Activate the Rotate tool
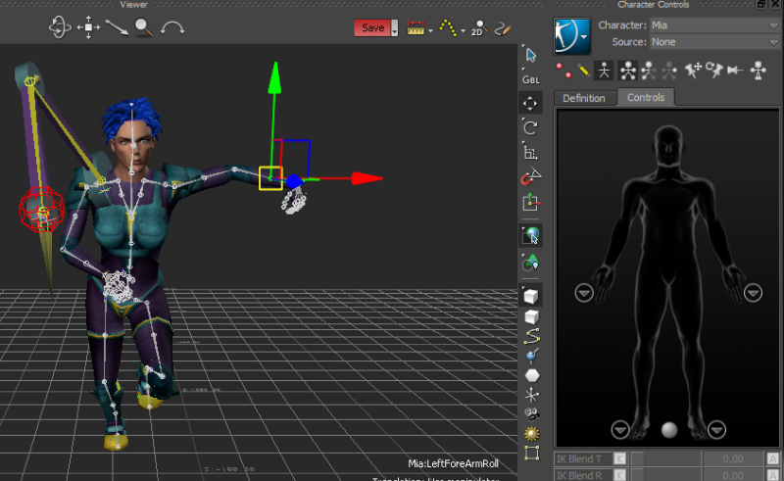Screen dimensions: 784x481 click(530, 127)
